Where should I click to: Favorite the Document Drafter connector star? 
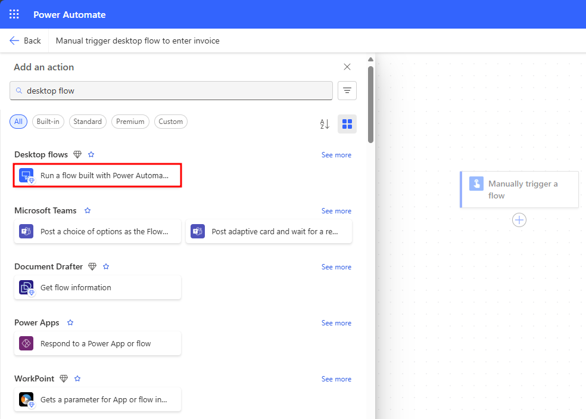(x=106, y=266)
